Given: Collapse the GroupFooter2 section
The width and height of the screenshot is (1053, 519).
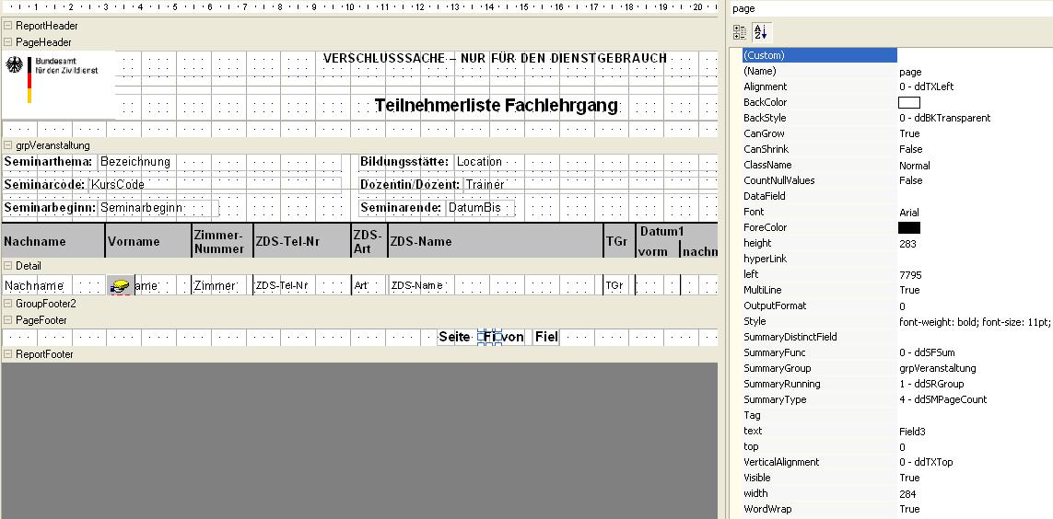Looking at the screenshot, I should point(7,303).
